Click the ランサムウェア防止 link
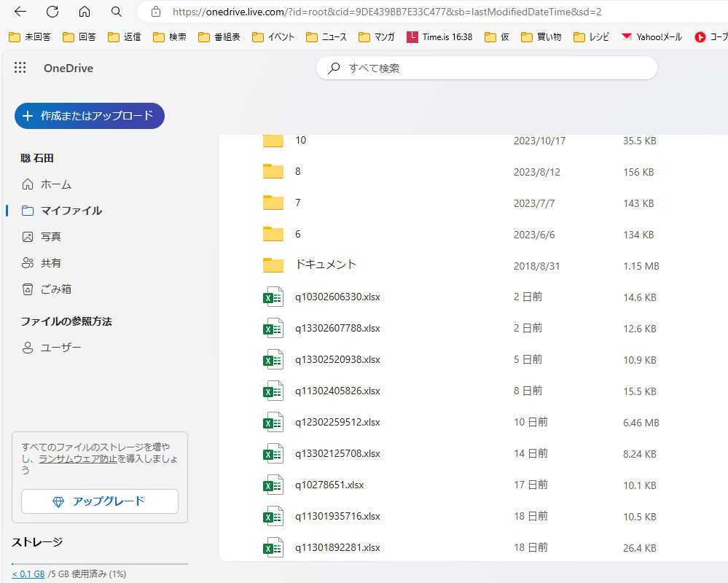 click(x=77, y=458)
